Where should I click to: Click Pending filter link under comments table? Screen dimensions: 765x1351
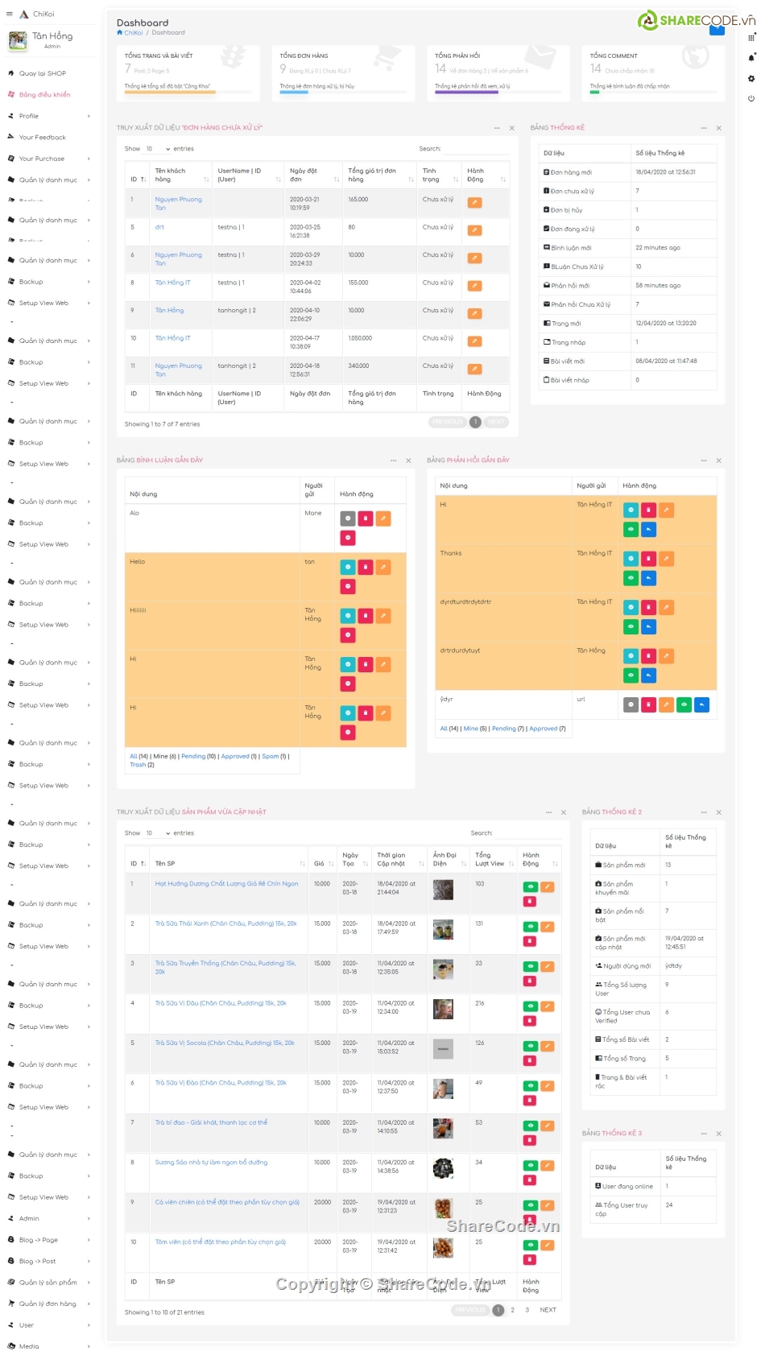tap(193, 756)
